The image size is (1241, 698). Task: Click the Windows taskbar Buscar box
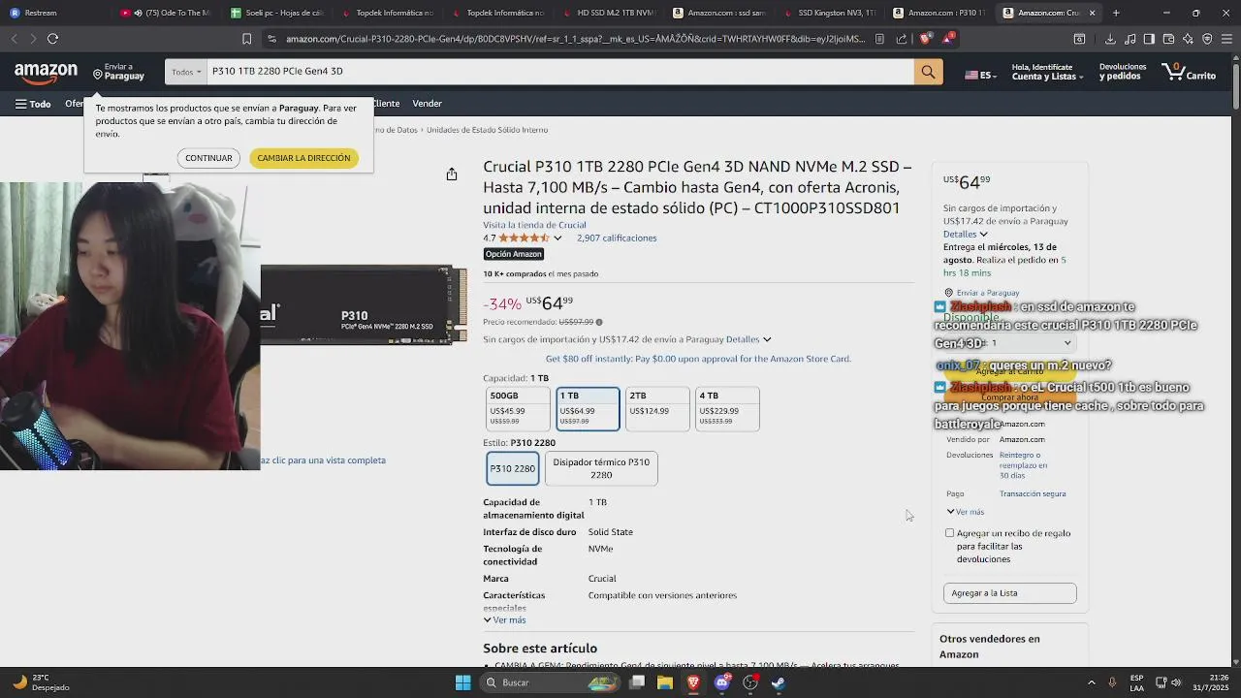point(550,682)
